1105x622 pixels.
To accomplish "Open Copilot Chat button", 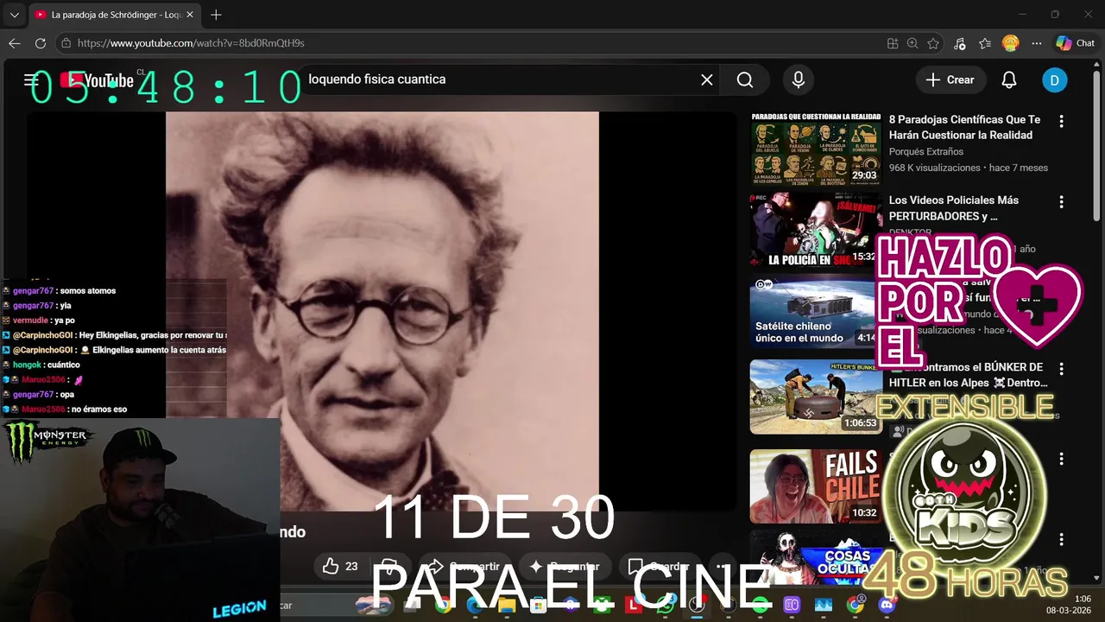I will (1076, 43).
